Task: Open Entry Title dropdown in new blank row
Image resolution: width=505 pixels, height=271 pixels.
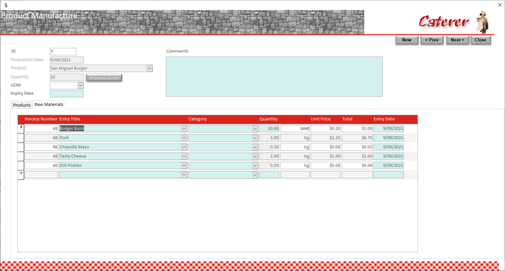Action: [184, 174]
